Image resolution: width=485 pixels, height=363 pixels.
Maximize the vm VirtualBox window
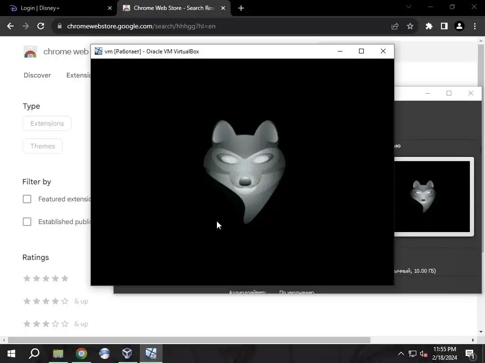click(x=361, y=51)
